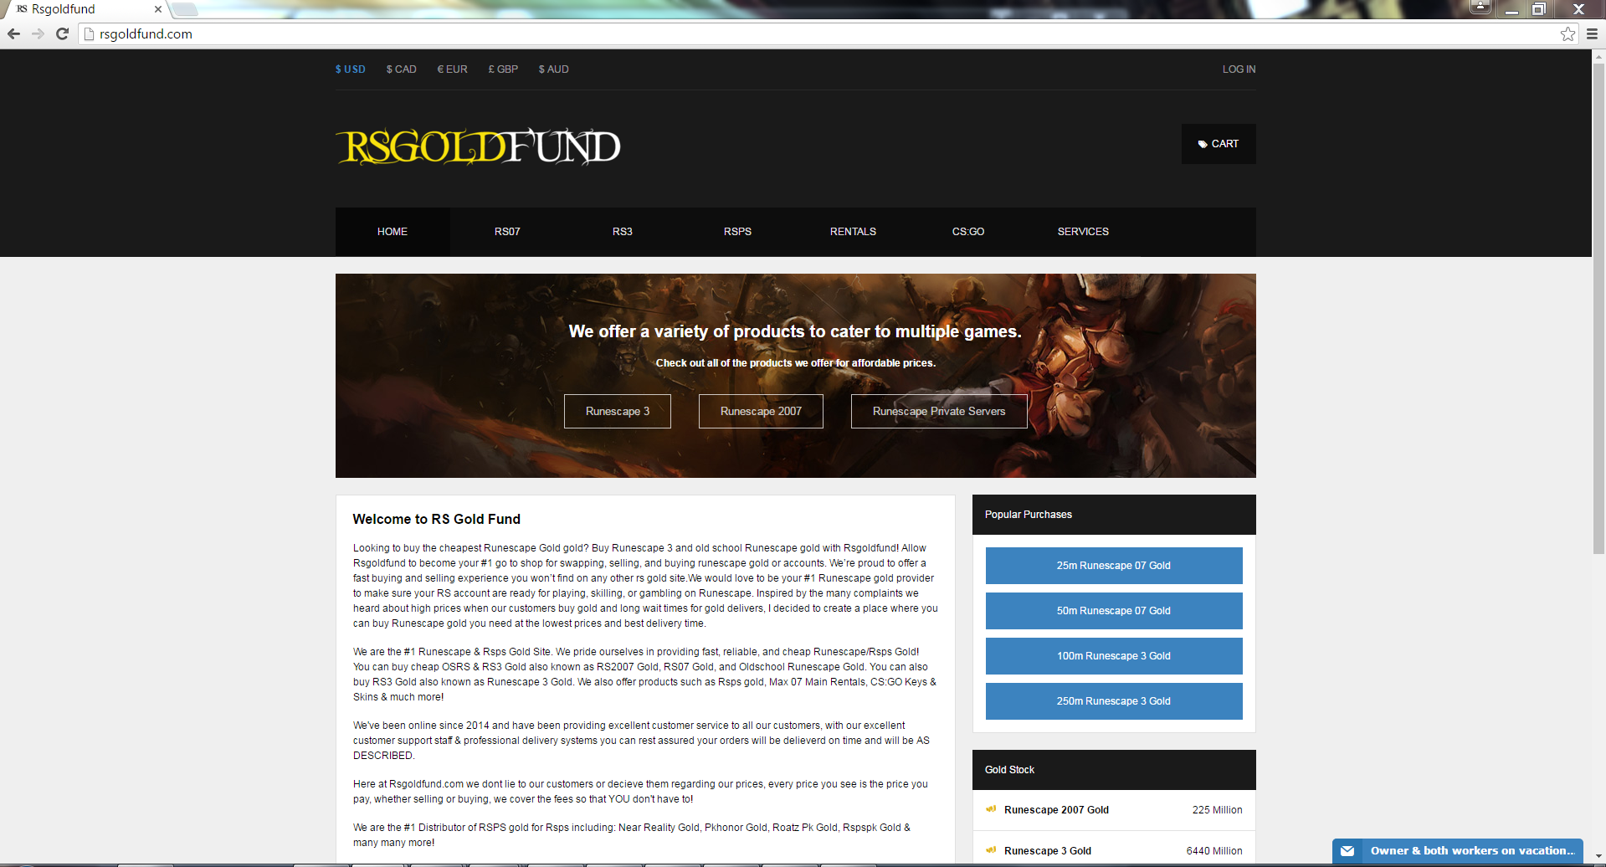Open the RSPS menu item
Image resolution: width=1606 pixels, height=867 pixels.
pyautogui.click(x=737, y=232)
